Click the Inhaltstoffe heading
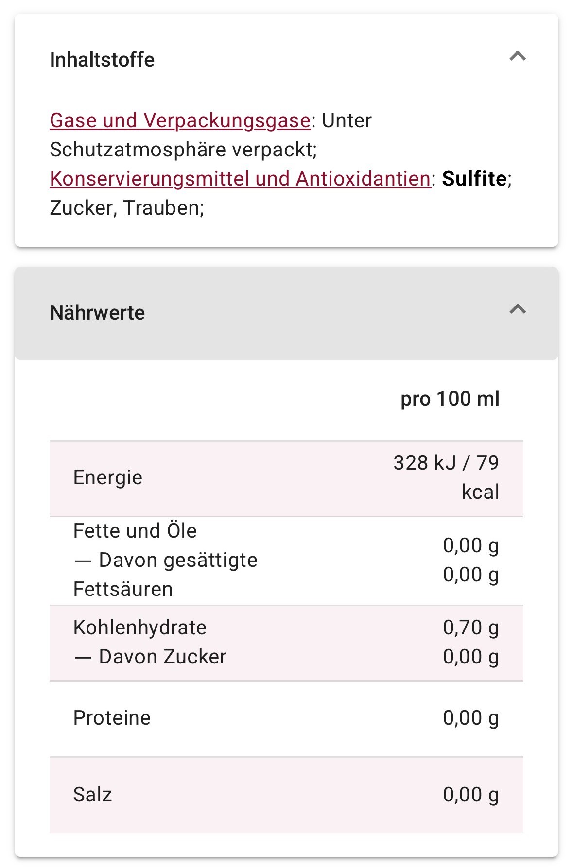This screenshot has width=573, height=867. coord(102,60)
